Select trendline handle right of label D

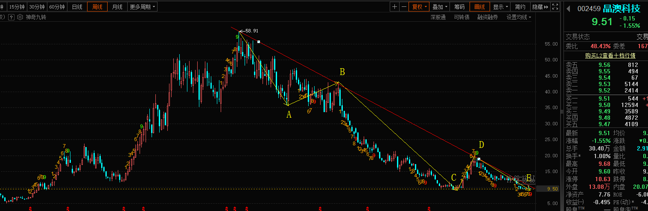tap(479, 159)
